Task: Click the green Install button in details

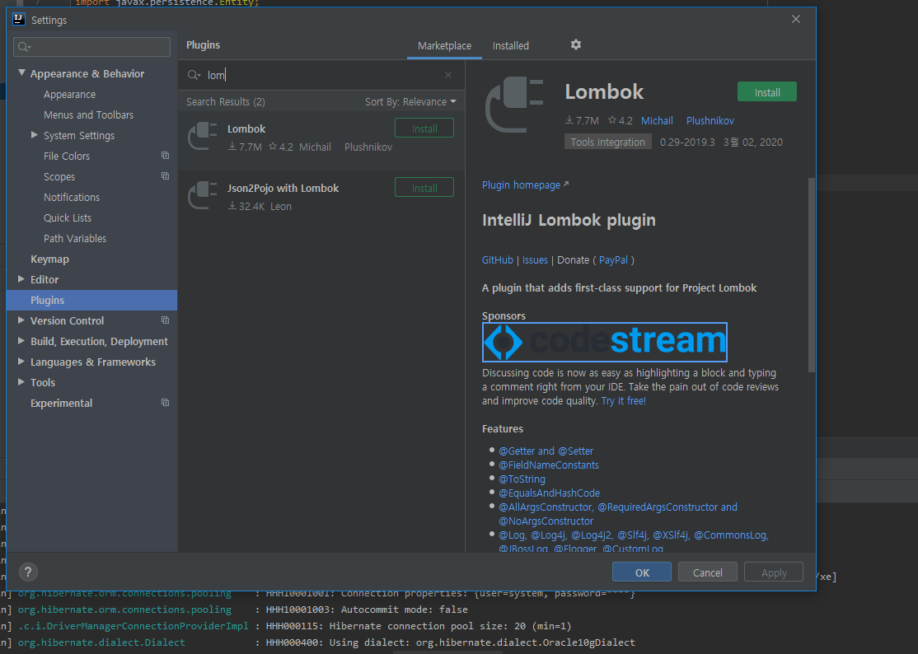Action: pyautogui.click(x=767, y=92)
